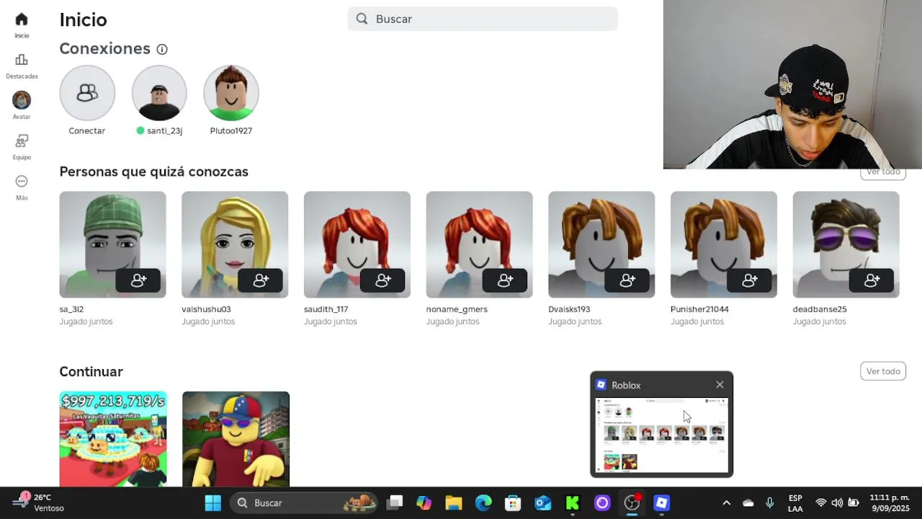Open the clock and date 9/09/2025

click(x=889, y=503)
